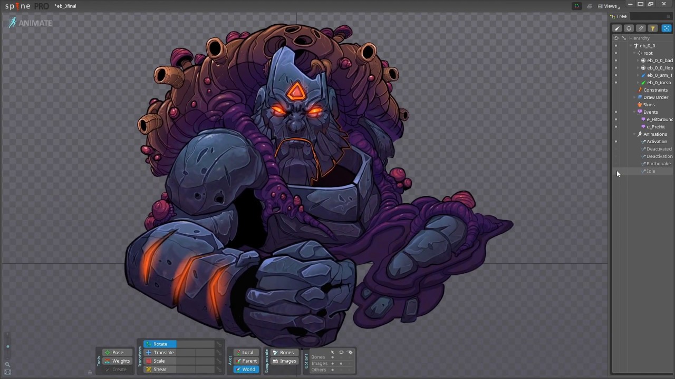The image size is (675, 379).
Task: Click the key icon beside Translate
Action: (219, 353)
